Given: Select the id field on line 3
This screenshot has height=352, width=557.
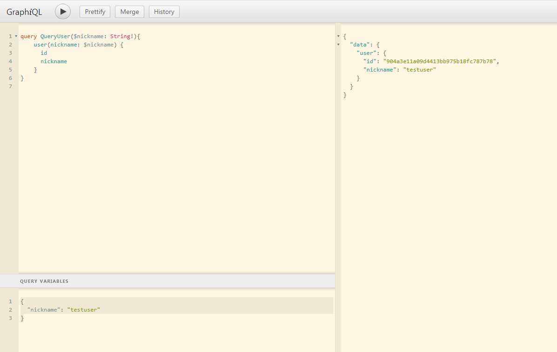Looking at the screenshot, I should coord(44,52).
